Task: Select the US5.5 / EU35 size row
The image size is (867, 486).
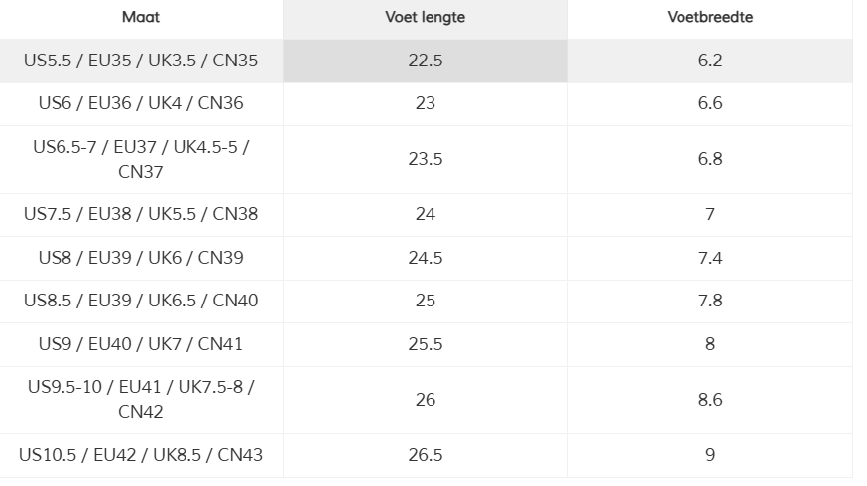Action: 427,61
